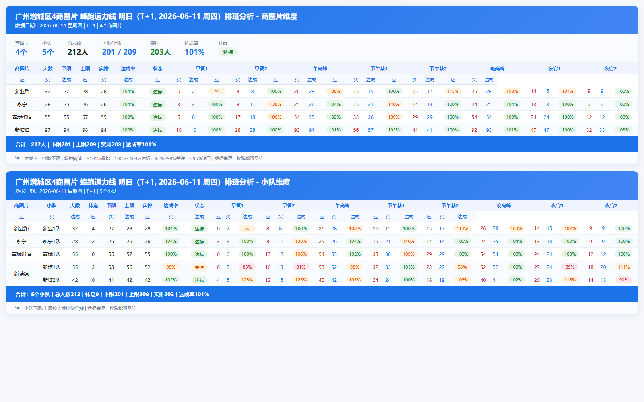644x402 pixels.
Task: Click the 140% badge in 商圈片维度 永宁 row
Action: (394, 104)
